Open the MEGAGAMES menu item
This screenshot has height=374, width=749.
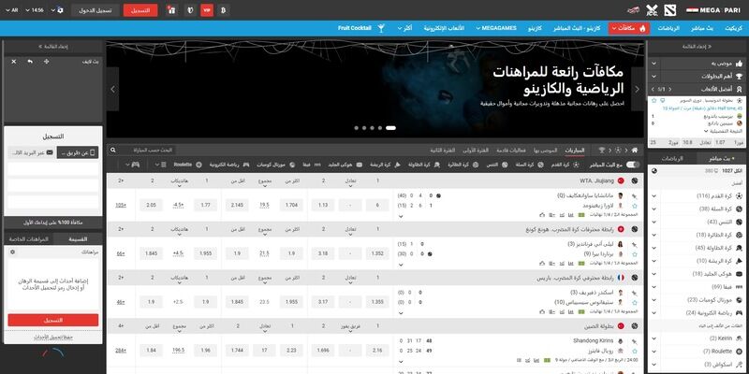coord(503,29)
